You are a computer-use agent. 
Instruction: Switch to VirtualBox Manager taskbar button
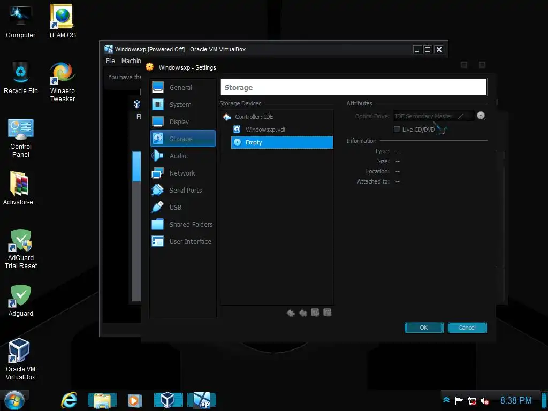[x=169, y=400]
